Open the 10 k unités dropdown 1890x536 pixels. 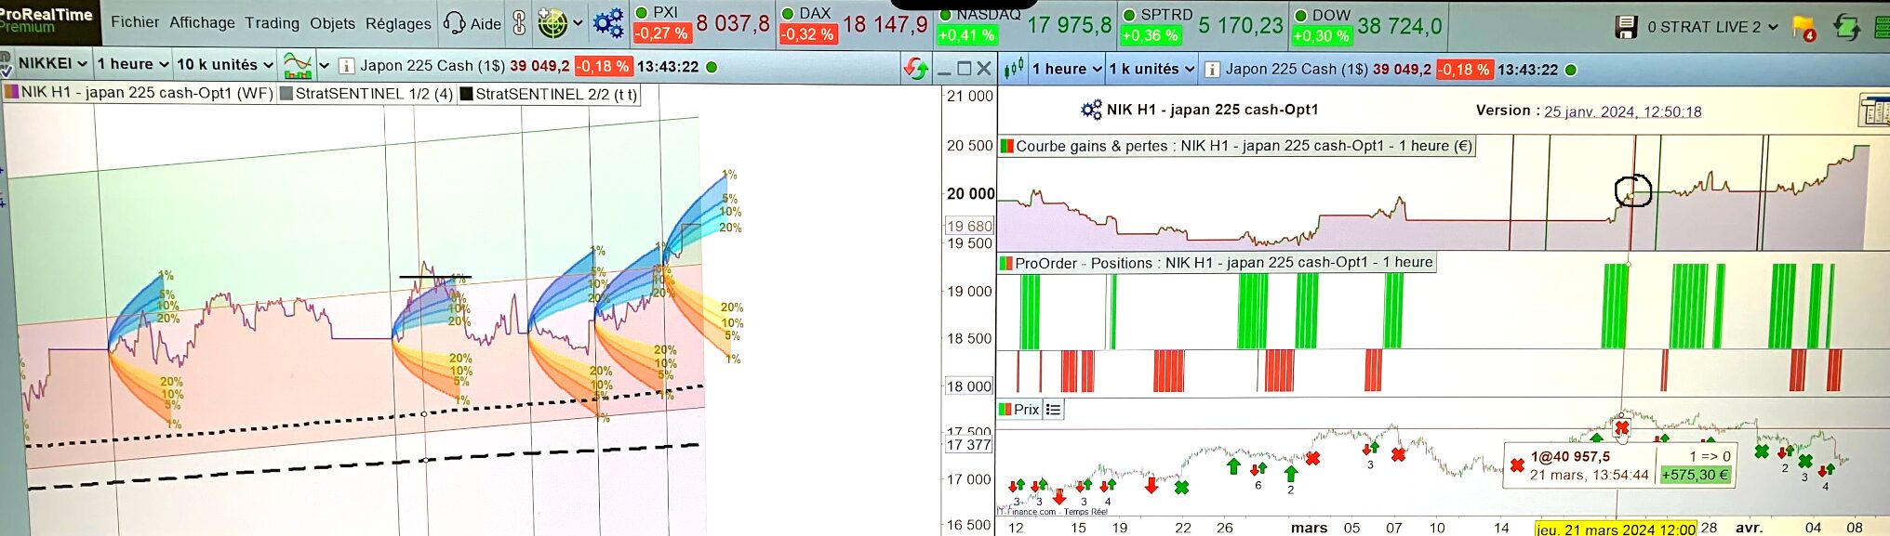click(224, 64)
